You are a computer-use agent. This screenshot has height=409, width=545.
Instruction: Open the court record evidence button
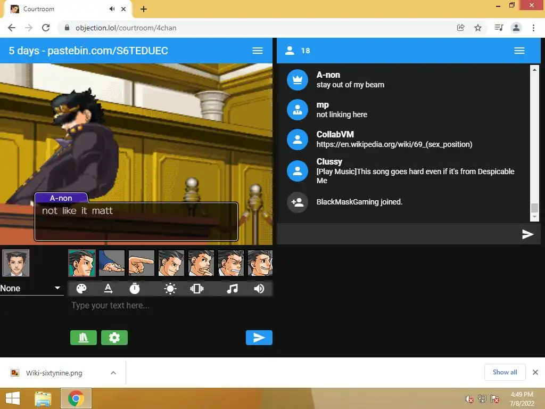pyautogui.click(x=84, y=338)
